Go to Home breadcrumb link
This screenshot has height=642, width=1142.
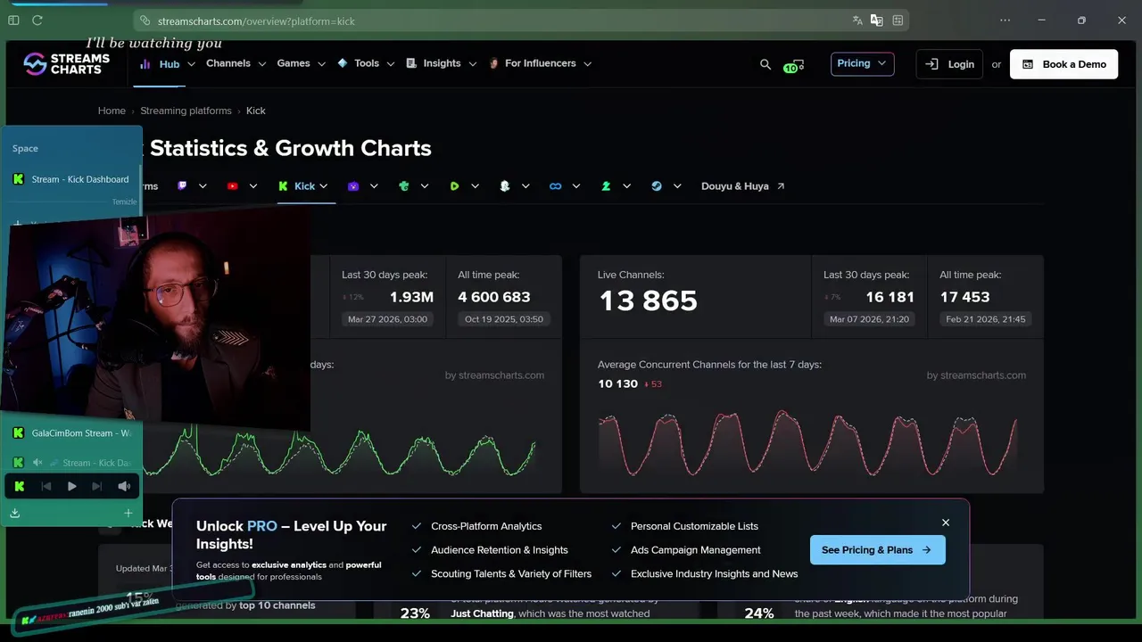(112, 111)
